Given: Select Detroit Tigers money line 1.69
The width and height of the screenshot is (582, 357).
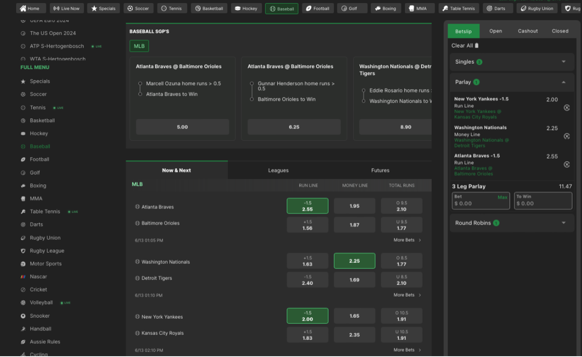Looking at the screenshot, I should click(354, 280).
